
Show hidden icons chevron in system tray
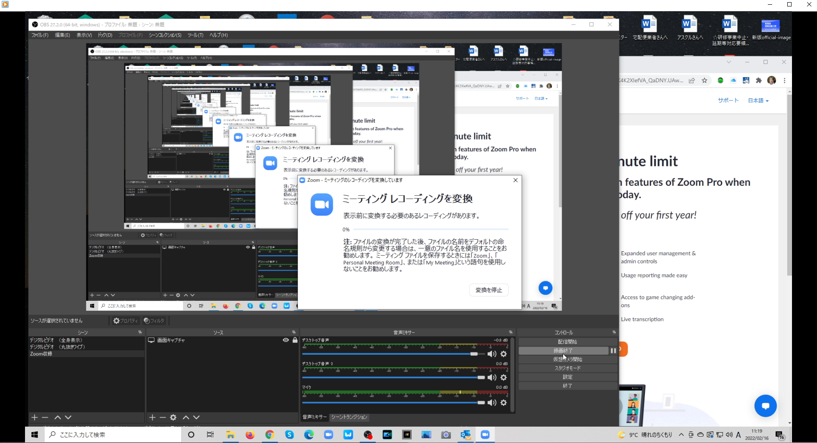[681, 435]
